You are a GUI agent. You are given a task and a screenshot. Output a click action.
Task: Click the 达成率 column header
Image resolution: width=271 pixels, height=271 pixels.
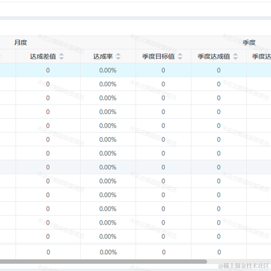coord(108,56)
